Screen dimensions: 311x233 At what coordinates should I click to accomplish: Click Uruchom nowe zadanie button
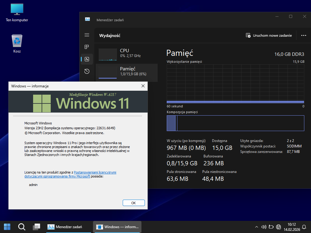tap(269, 35)
